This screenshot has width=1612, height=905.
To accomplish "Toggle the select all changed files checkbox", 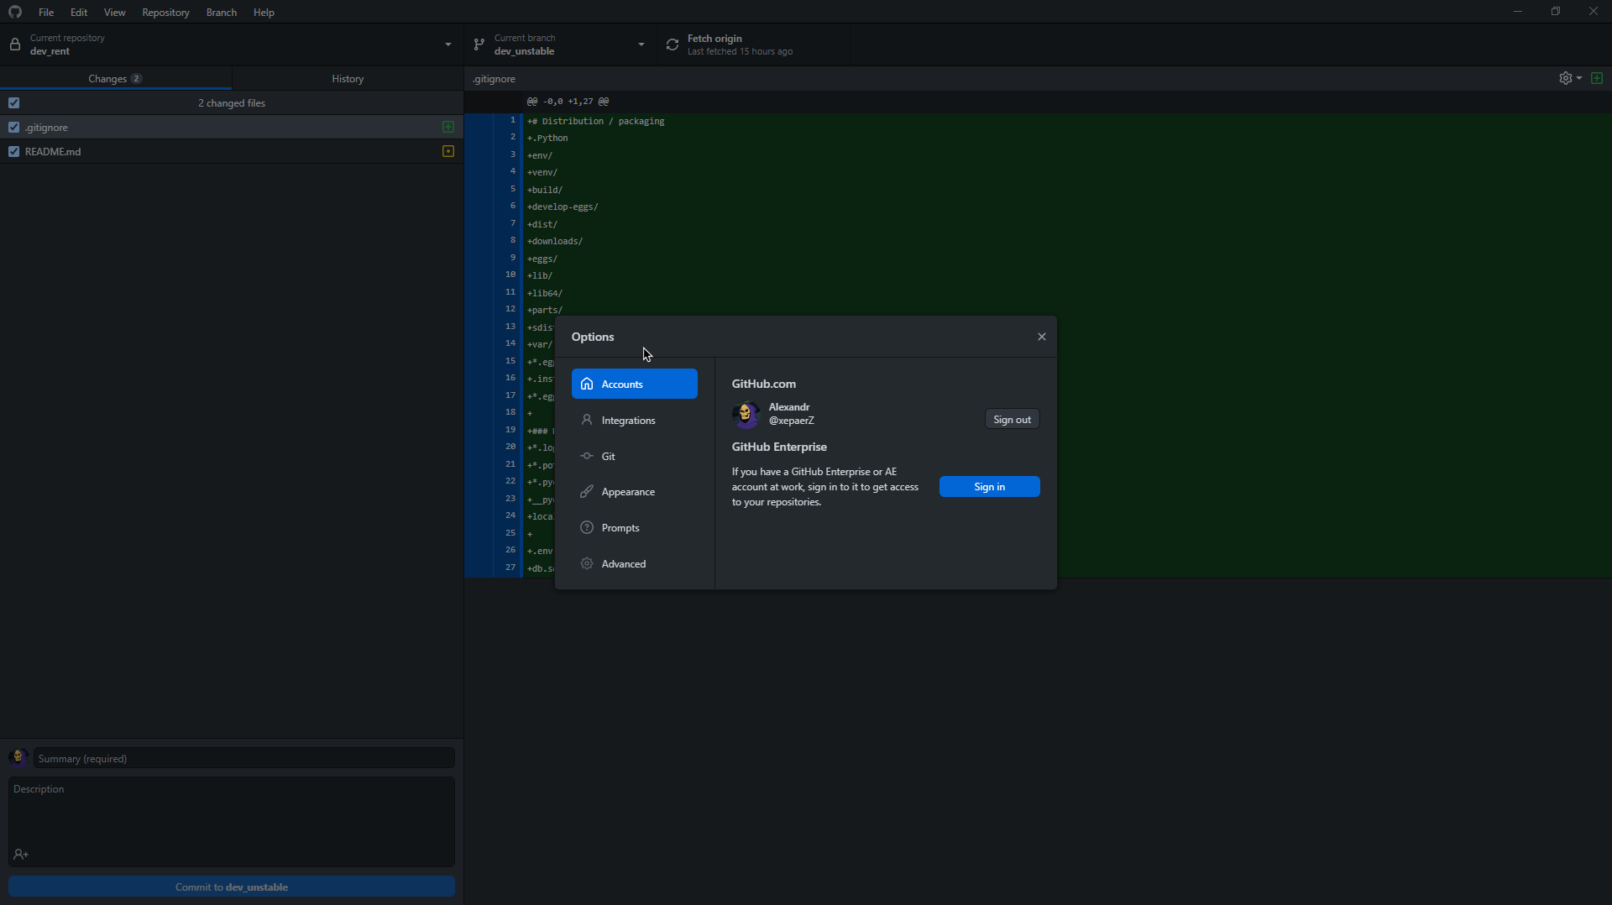I will pyautogui.click(x=13, y=102).
